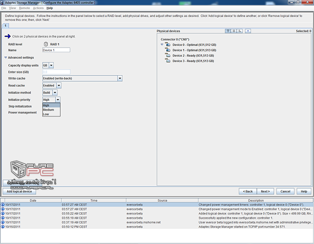Click 'Adaptec Storage Manager started' description
Image resolution: width=314 pixels, height=244 pixels.
pyautogui.click(x=242, y=226)
